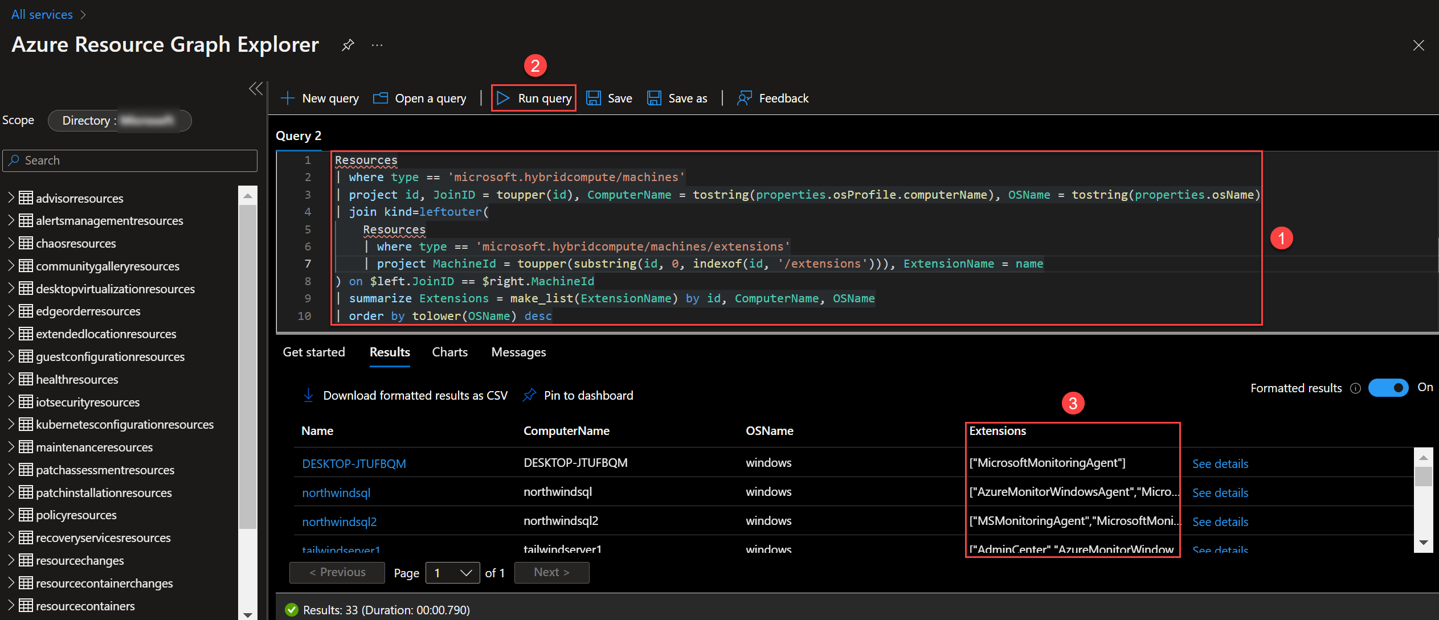Image resolution: width=1439 pixels, height=620 pixels.
Task: Click the desktopvirtualizationresources table icon
Action: (x=26, y=289)
